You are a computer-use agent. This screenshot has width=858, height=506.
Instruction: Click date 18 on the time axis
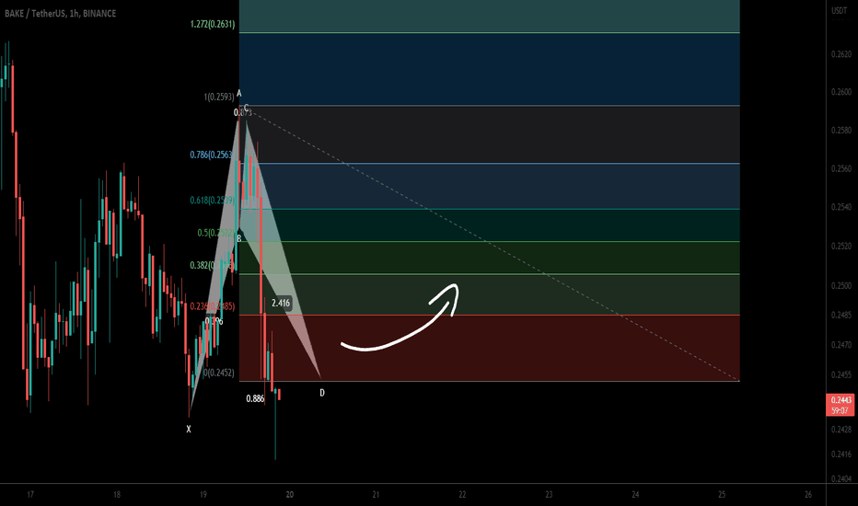pyautogui.click(x=117, y=495)
